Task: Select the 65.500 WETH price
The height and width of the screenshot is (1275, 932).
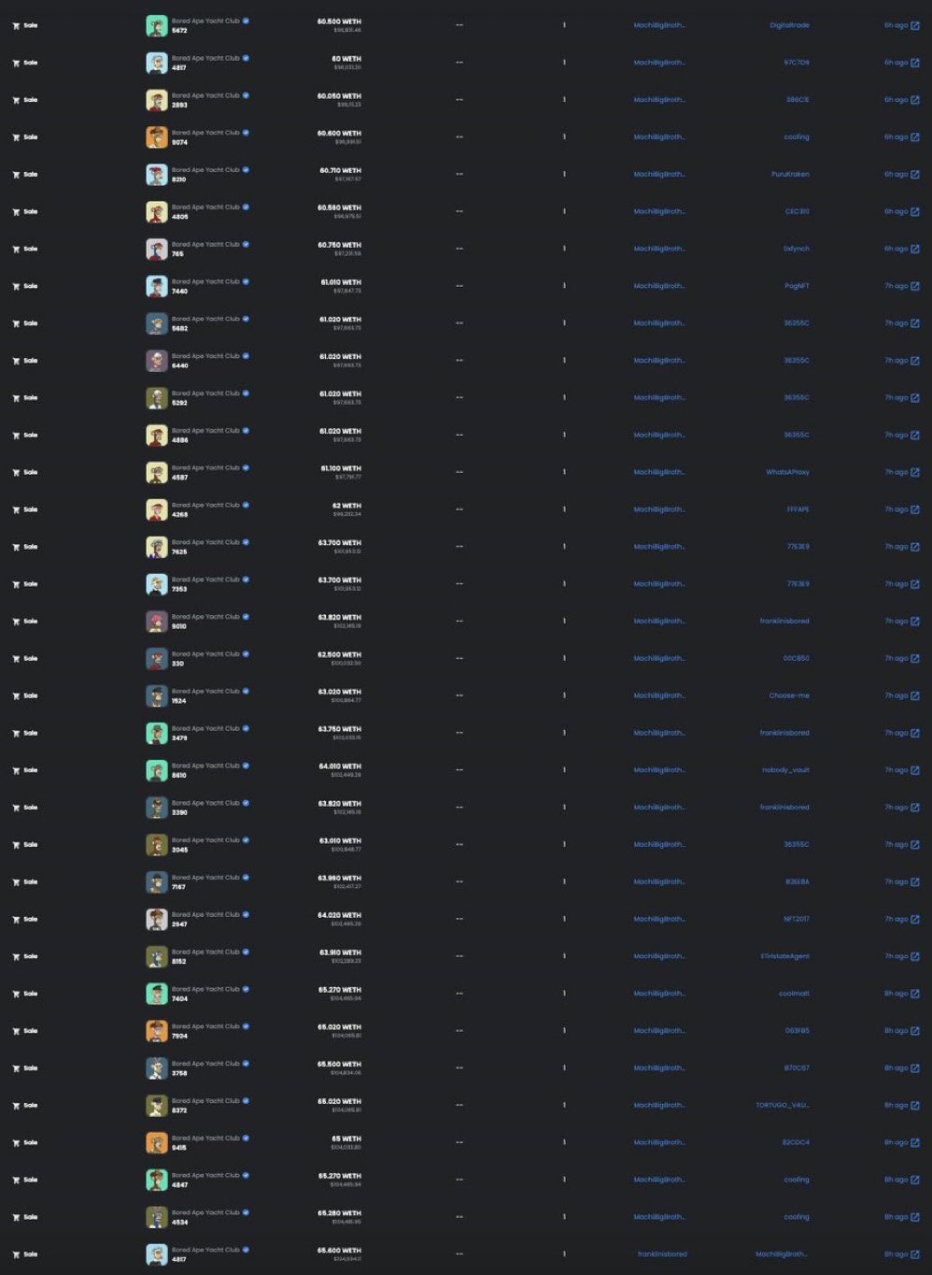Action: click(x=339, y=1064)
